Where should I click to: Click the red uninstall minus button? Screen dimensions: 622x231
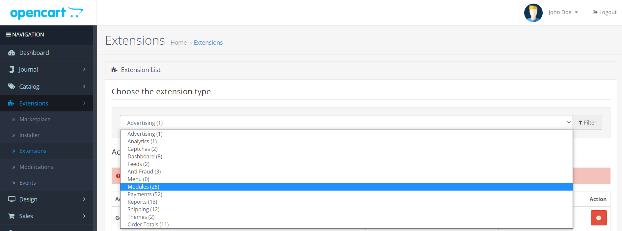599,218
